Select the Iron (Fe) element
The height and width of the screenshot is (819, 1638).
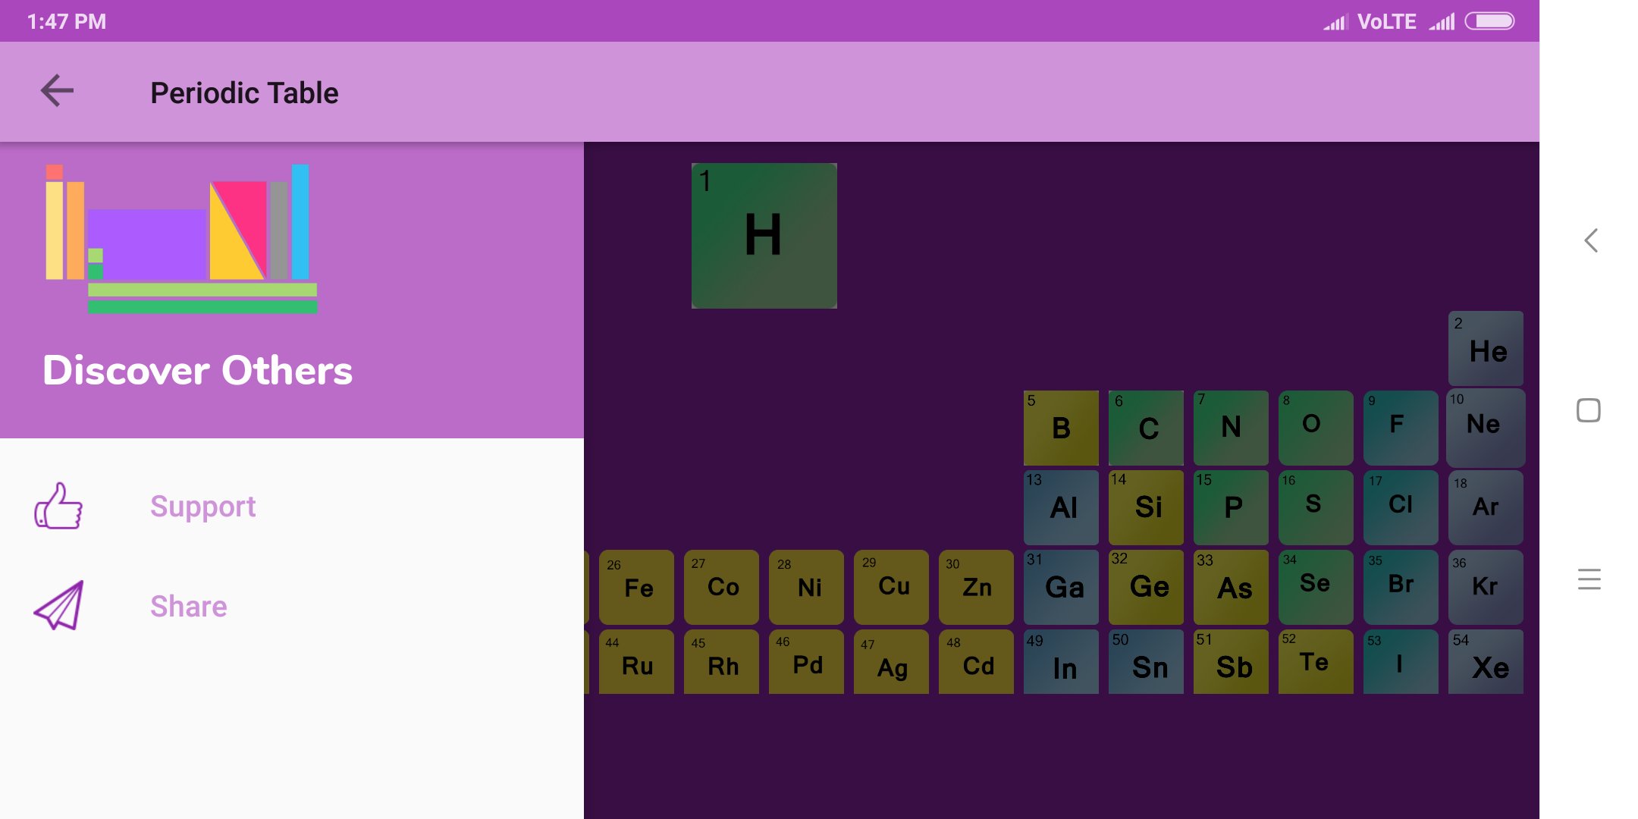(636, 585)
